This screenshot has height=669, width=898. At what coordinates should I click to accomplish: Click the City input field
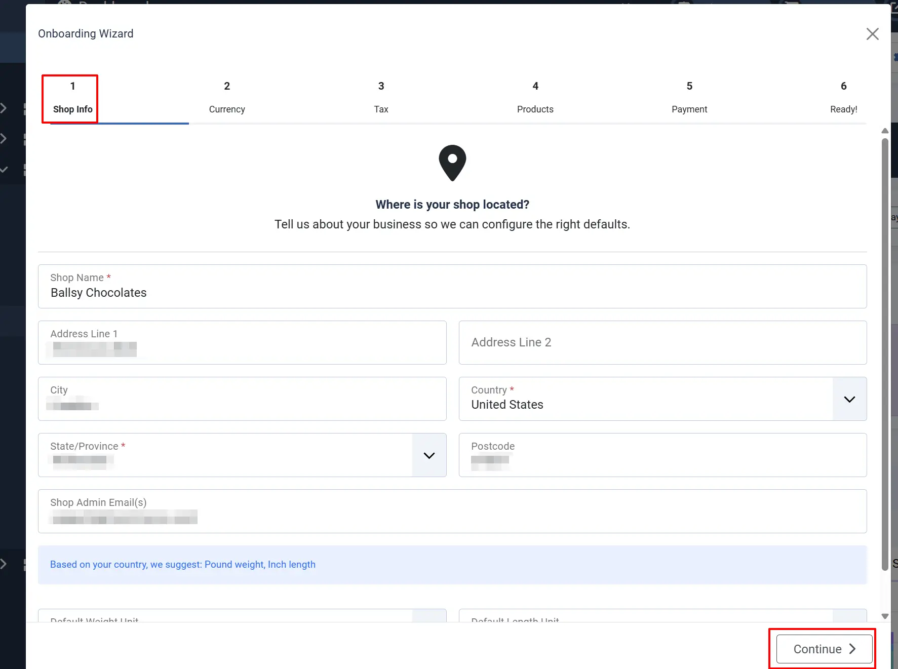(x=242, y=399)
